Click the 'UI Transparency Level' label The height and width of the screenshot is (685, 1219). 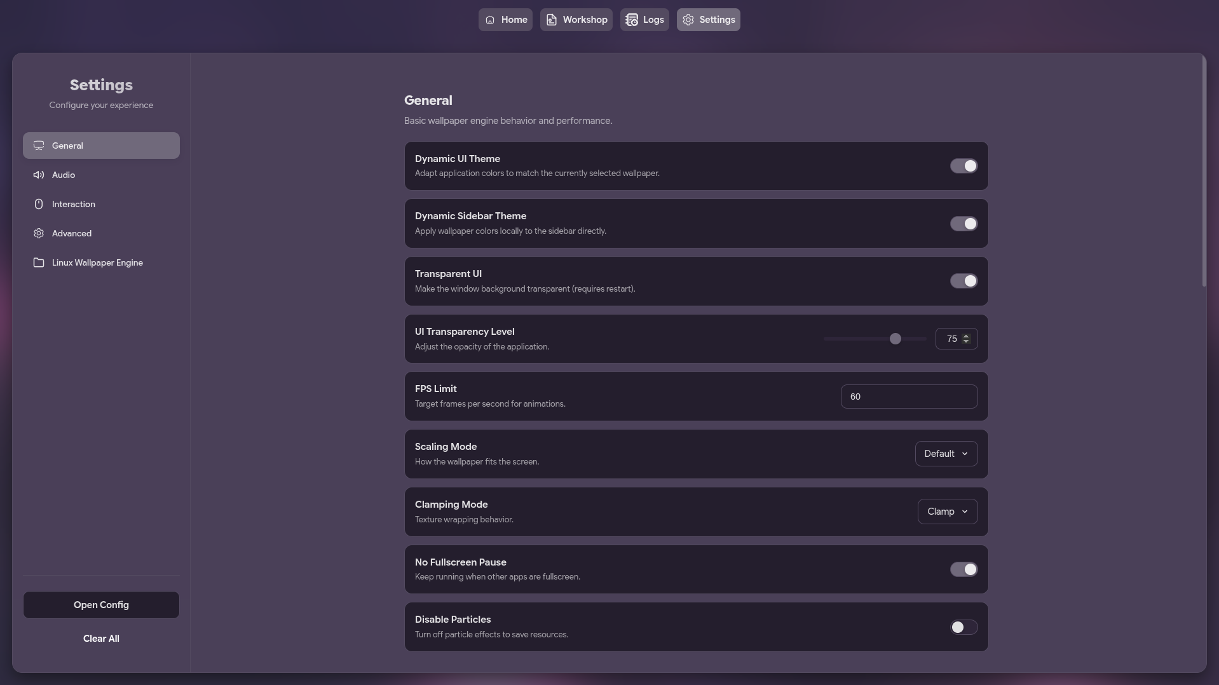coord(465,332)
